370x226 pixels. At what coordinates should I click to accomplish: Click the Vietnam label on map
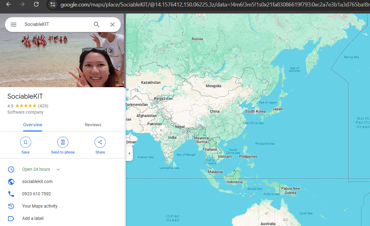pyautogui.click(x=225, y=157)
